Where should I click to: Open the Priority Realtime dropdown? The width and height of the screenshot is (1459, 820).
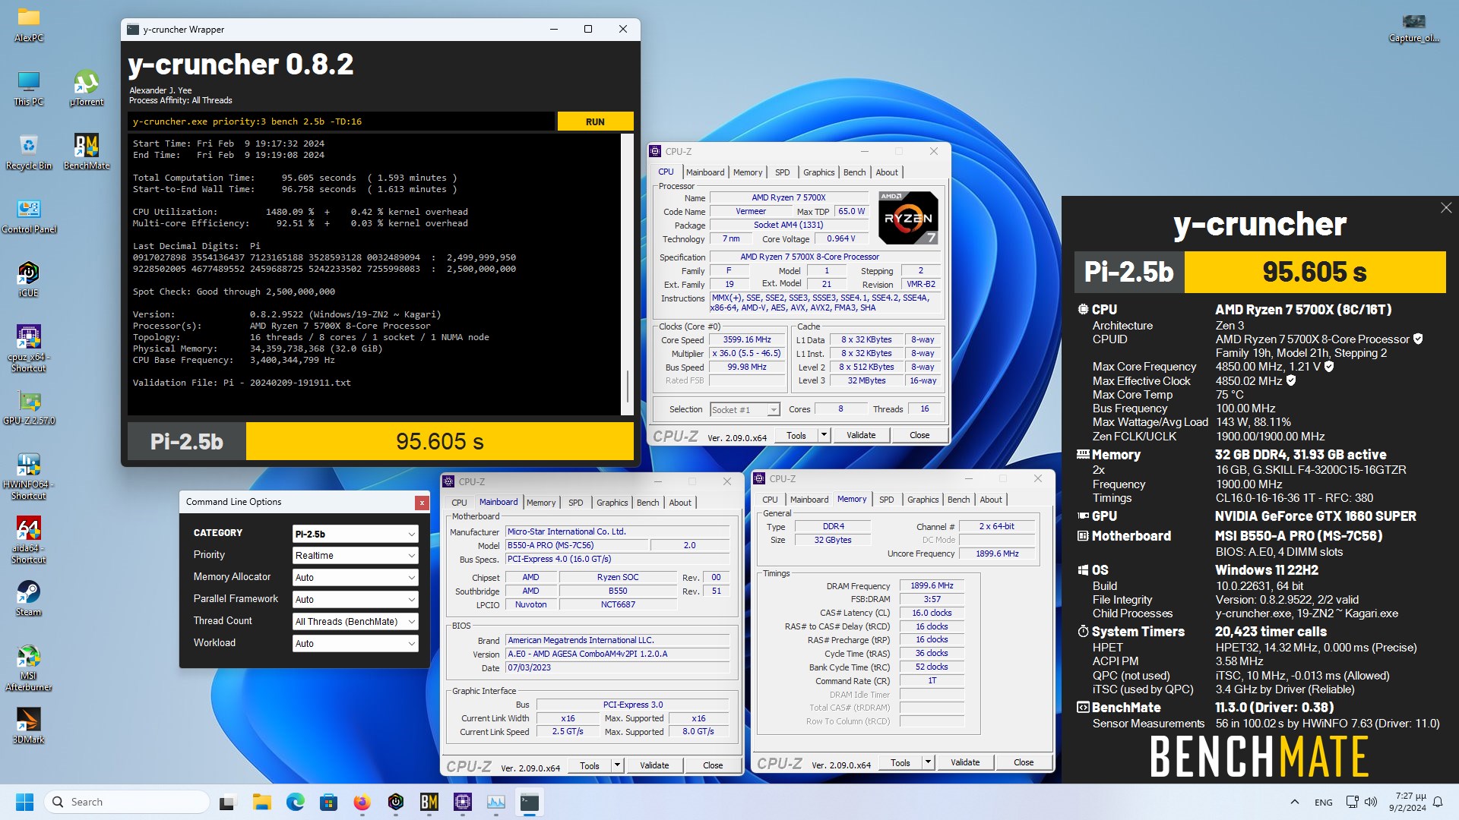coord(355,556)
